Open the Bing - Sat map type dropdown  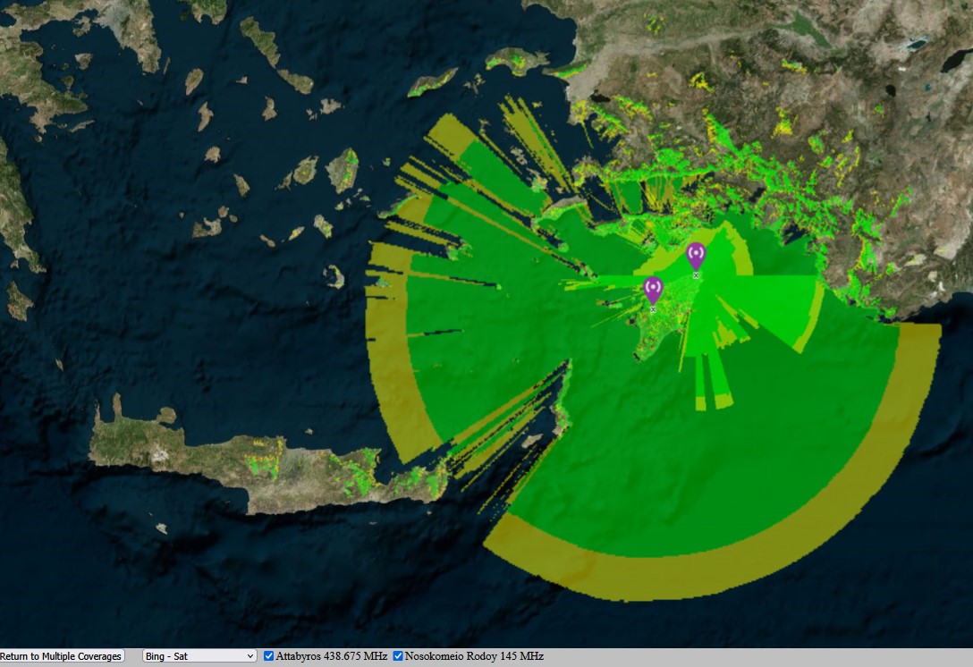tap(199, 656)
